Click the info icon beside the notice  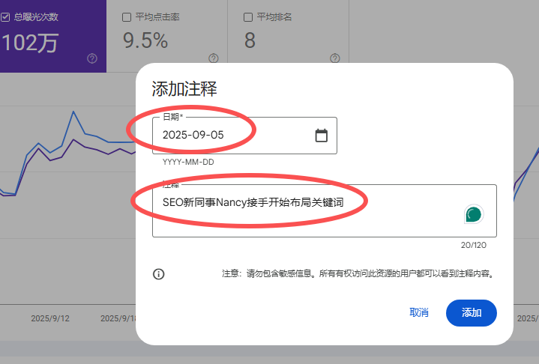click(x=158, y=274)
